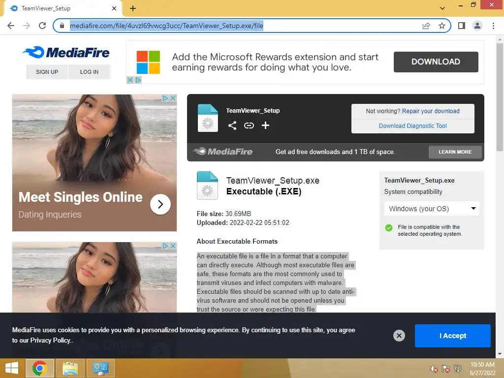The image size is (504, 378).
Task: Click the share icon for TeamViewer_Setup
Action: (232, 126)
